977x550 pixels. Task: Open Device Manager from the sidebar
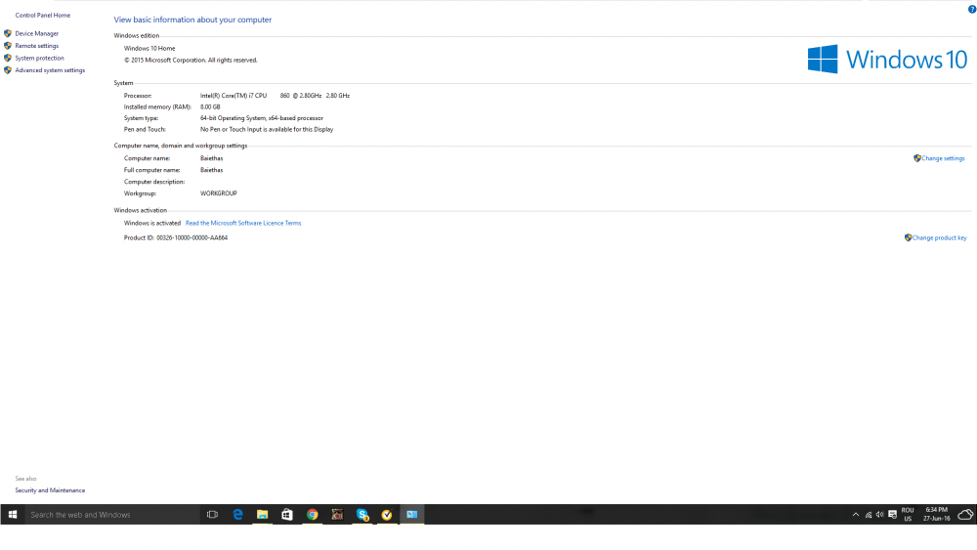tap(37, 33)
